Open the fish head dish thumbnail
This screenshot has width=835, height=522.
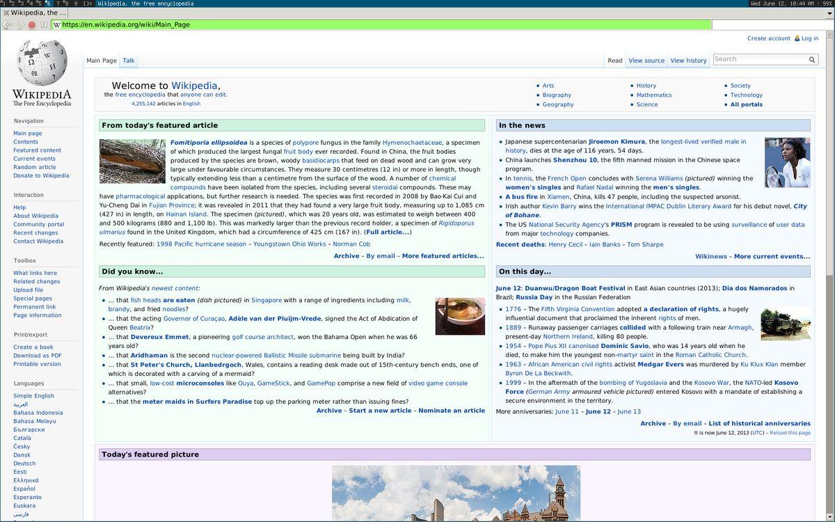[460, 316]
